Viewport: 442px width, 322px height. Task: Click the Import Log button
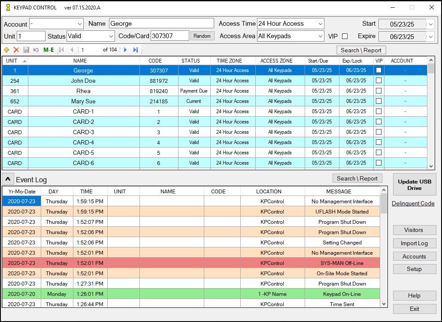point(415,243)
